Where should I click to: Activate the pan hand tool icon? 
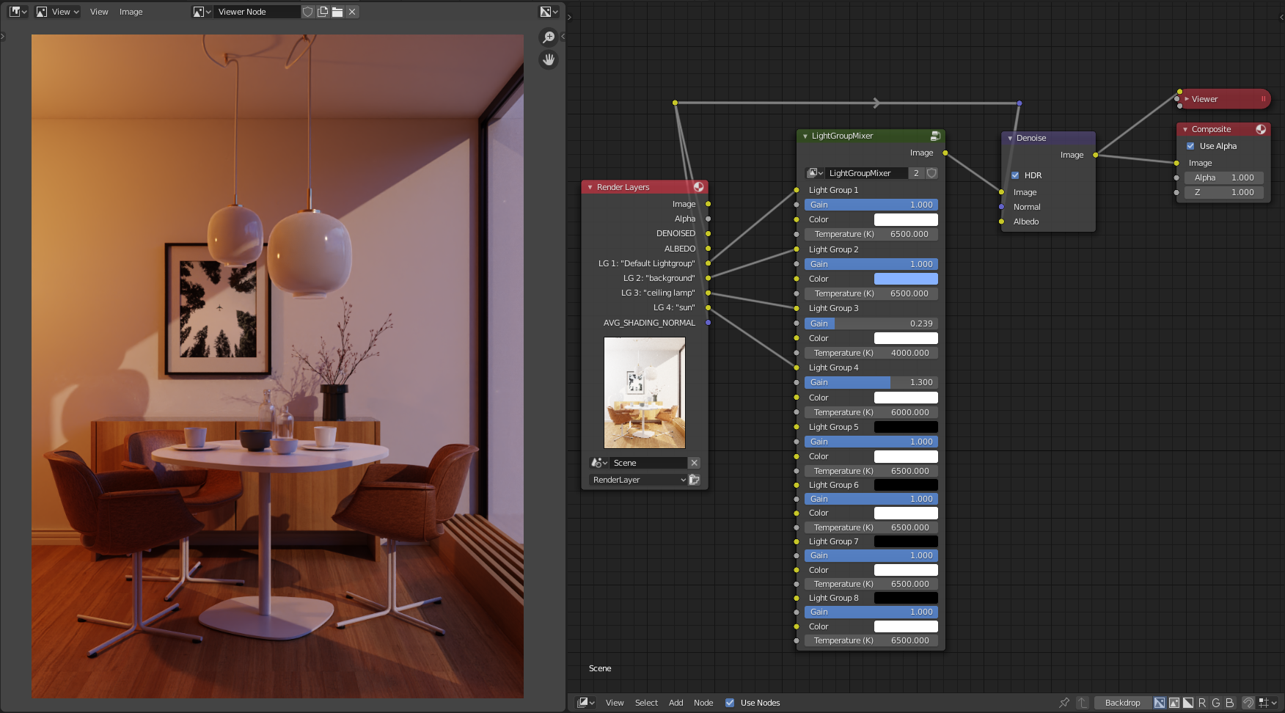click(548, 59)
